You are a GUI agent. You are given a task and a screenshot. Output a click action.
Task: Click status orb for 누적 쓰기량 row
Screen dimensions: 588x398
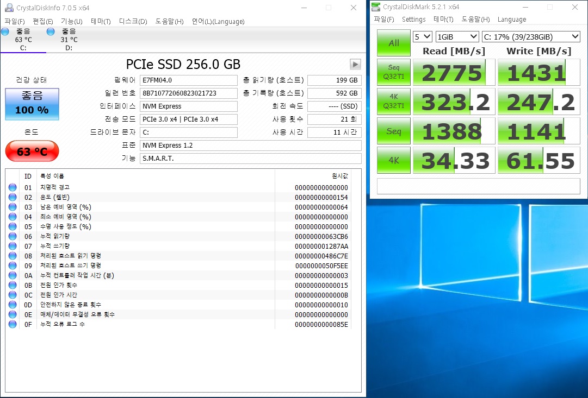click(x=13, y=245)
